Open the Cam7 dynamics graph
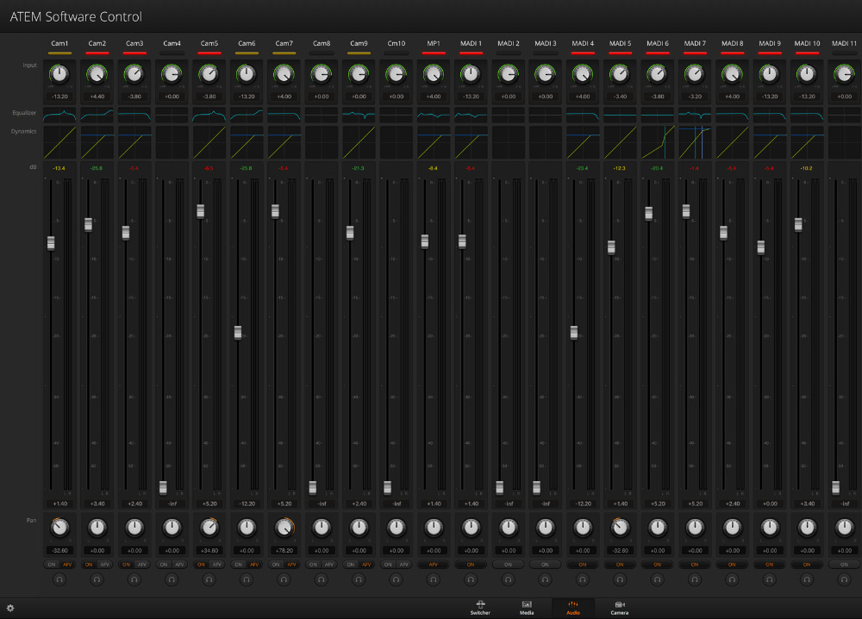Image resolution: width=862 pixels, height=619 pixels. (x=284, y=141)
